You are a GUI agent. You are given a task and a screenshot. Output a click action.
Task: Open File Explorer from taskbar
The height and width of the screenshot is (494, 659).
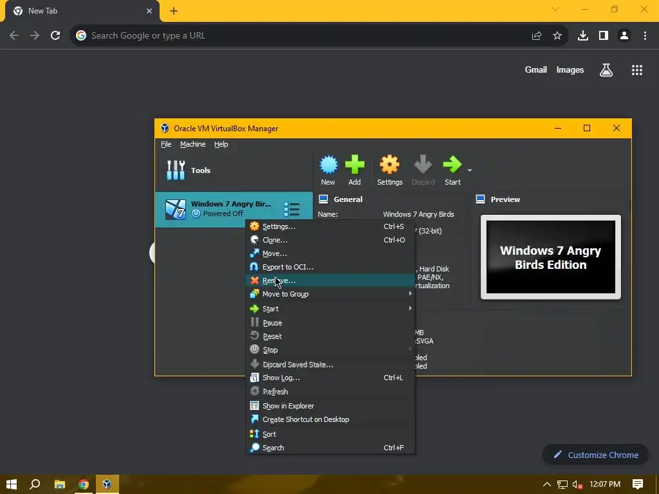click(x=60, y=484)
